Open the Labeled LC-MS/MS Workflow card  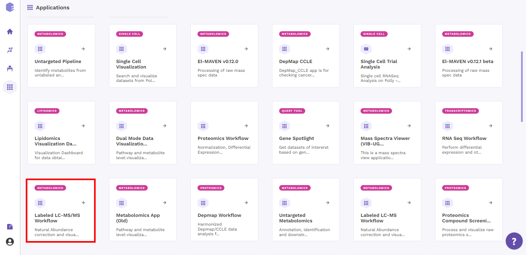coord(61,210)
